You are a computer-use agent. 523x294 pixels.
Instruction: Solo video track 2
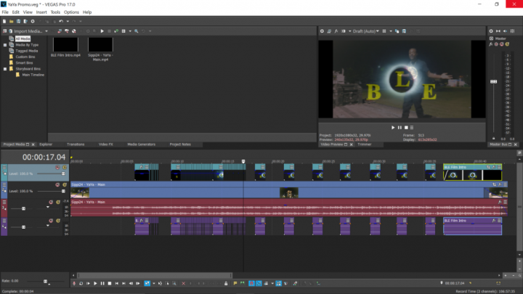coord(65,184)
